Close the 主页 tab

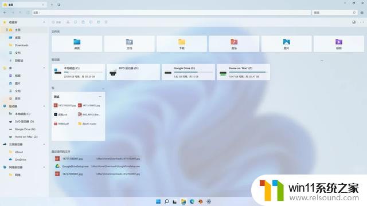click(x=43, y=5)
